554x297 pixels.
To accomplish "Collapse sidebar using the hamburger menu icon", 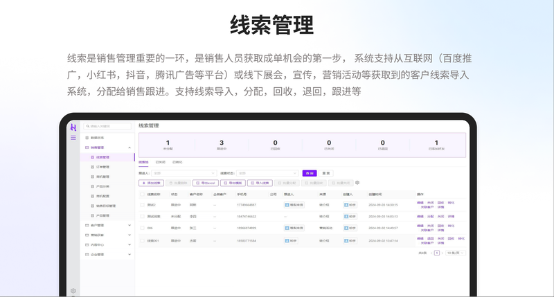I will [73, 138].
